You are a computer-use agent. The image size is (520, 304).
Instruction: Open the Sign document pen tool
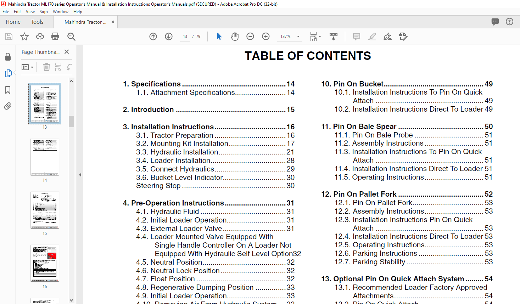point(388,36)
